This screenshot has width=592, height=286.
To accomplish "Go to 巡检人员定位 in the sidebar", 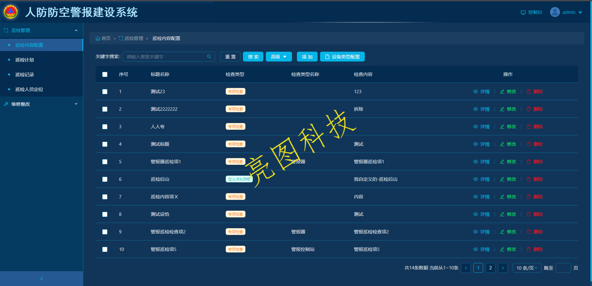I will tap(29, 89).
